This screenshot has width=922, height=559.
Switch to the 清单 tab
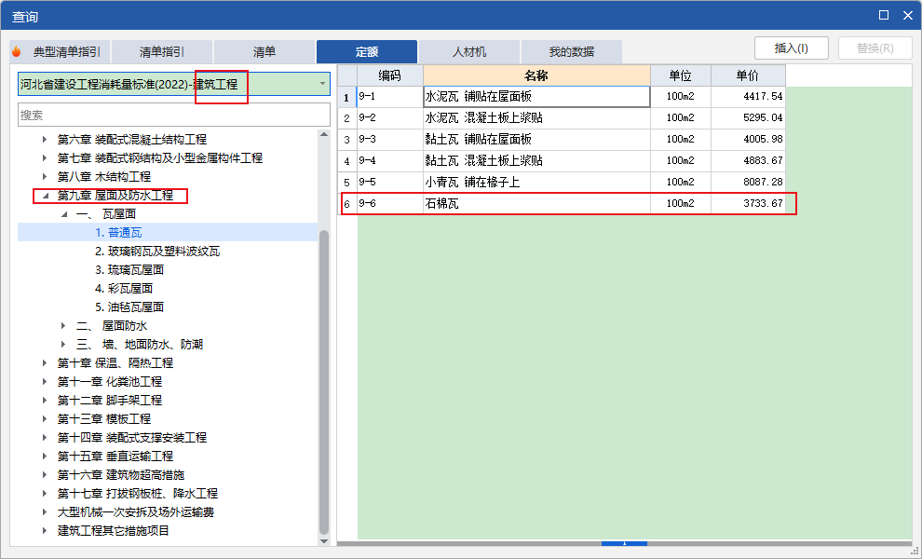(264, 52)
